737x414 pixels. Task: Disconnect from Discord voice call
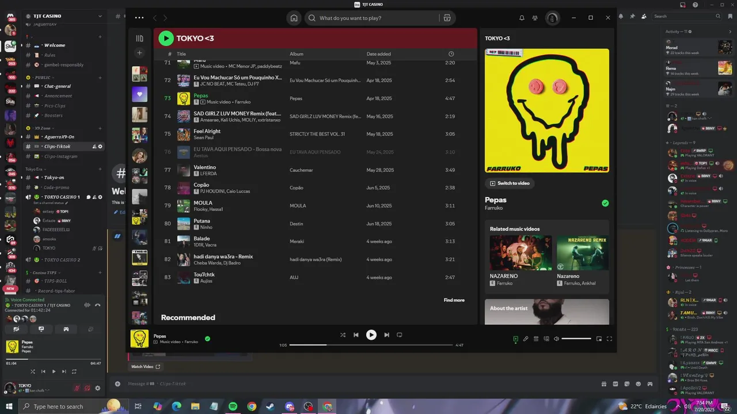[x=98, y=305]
